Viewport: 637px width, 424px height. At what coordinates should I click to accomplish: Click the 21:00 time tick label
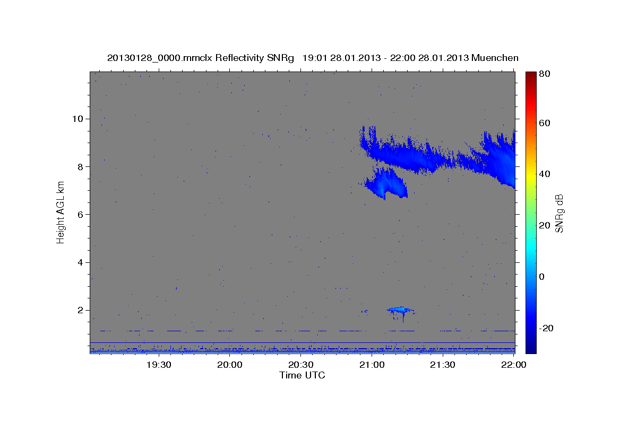[372, 365]
